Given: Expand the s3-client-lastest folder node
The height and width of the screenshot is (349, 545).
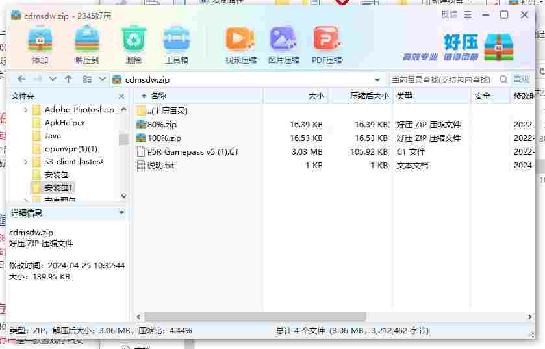Looking at the screenshot, I should (25, 162).
